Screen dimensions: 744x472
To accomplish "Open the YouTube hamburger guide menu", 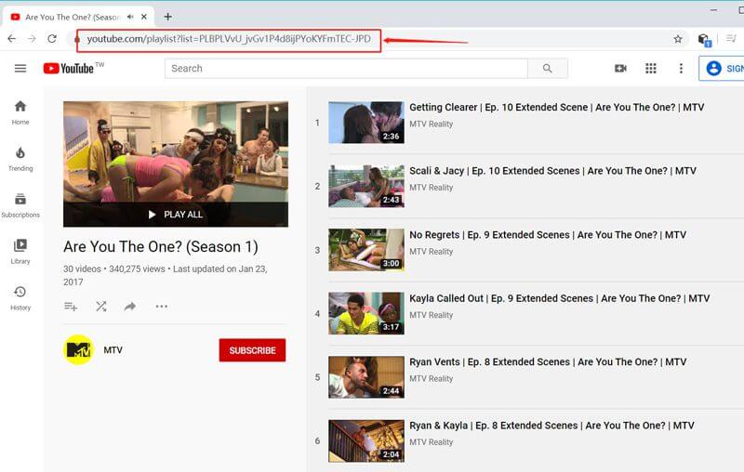I will (20, 68).
